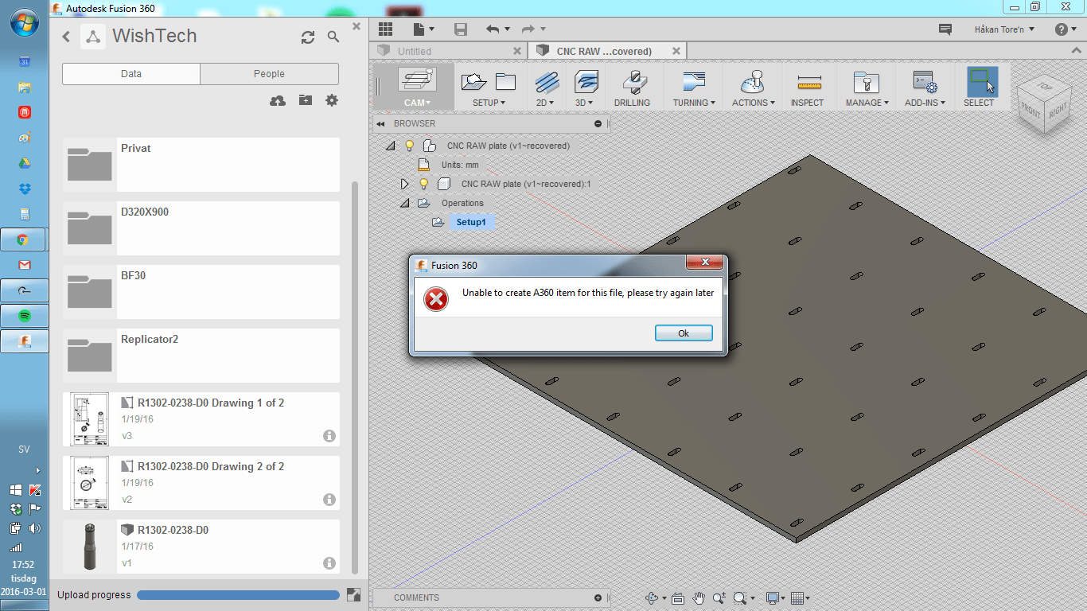Click Ok in the Fusion 360 error dialog
1087x611 pixels.
pyautogui.click(x=684, y=333)
